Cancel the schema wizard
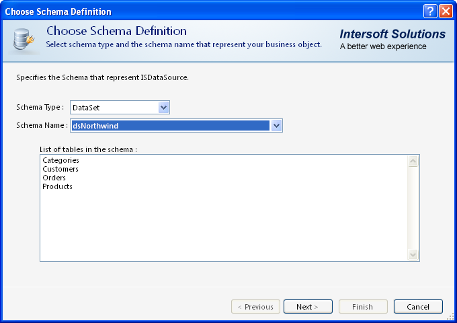Screen dimensions: 457x323 coord(418,307)
